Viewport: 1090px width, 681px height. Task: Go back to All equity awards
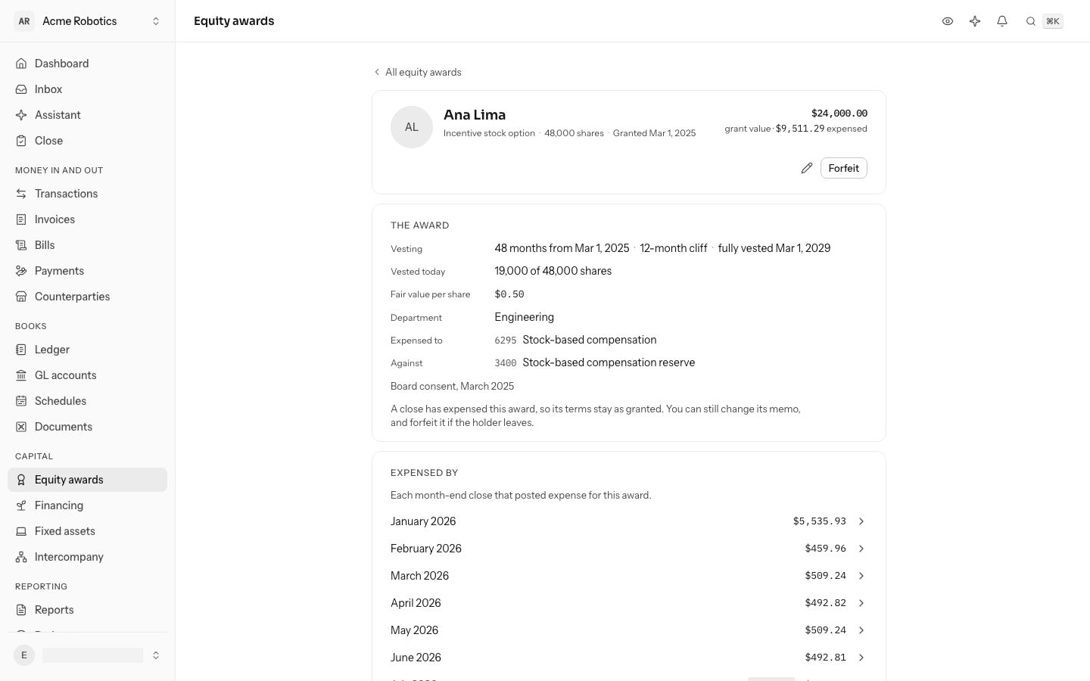point(417,72)
